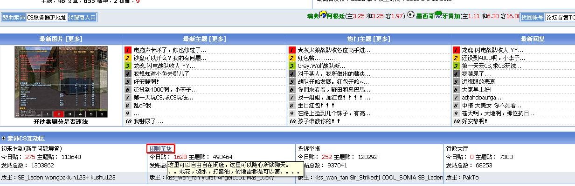Open hot topic 战队开始发展。红包开始
Viewport: 575px width, 186px height.
[x=333, y=82]
